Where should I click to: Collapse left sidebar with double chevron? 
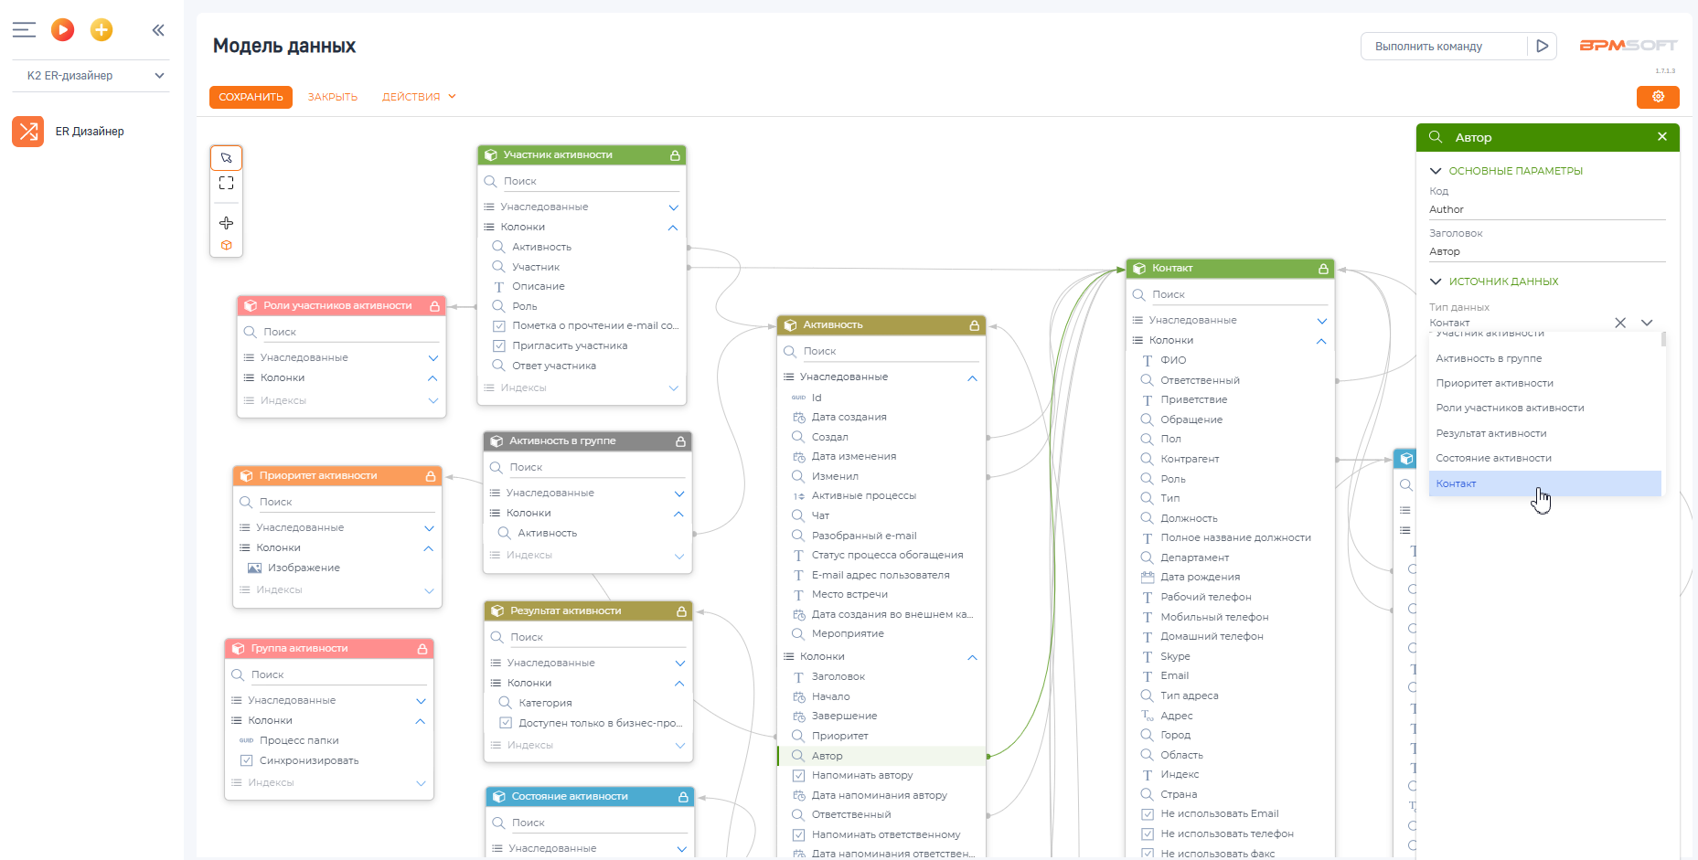pos(158,30)
